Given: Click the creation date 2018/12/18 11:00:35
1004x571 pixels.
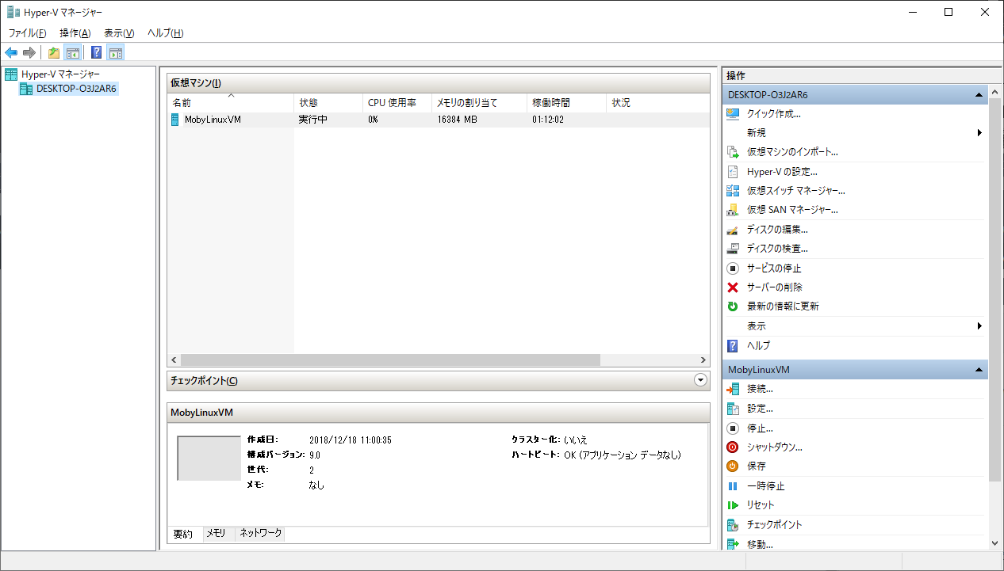Looking at the screenshot, I should (351, 440).
